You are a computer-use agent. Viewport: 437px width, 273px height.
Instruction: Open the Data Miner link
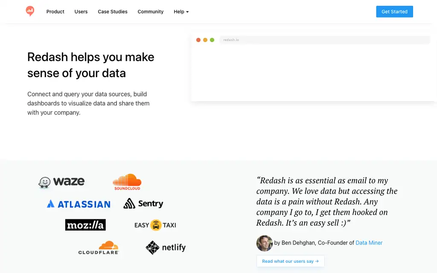pyautogui.click(x=369, y=243)
